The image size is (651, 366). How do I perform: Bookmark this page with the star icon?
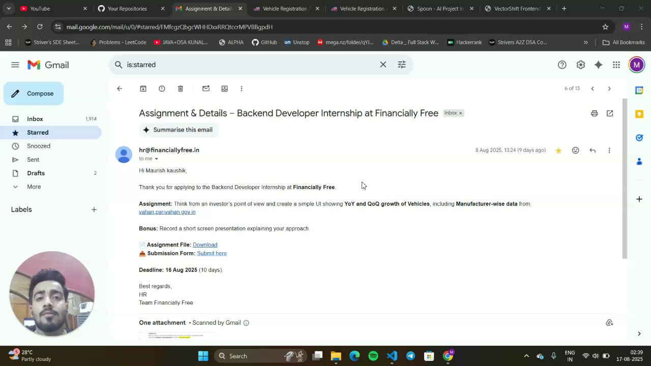point(605,27)
